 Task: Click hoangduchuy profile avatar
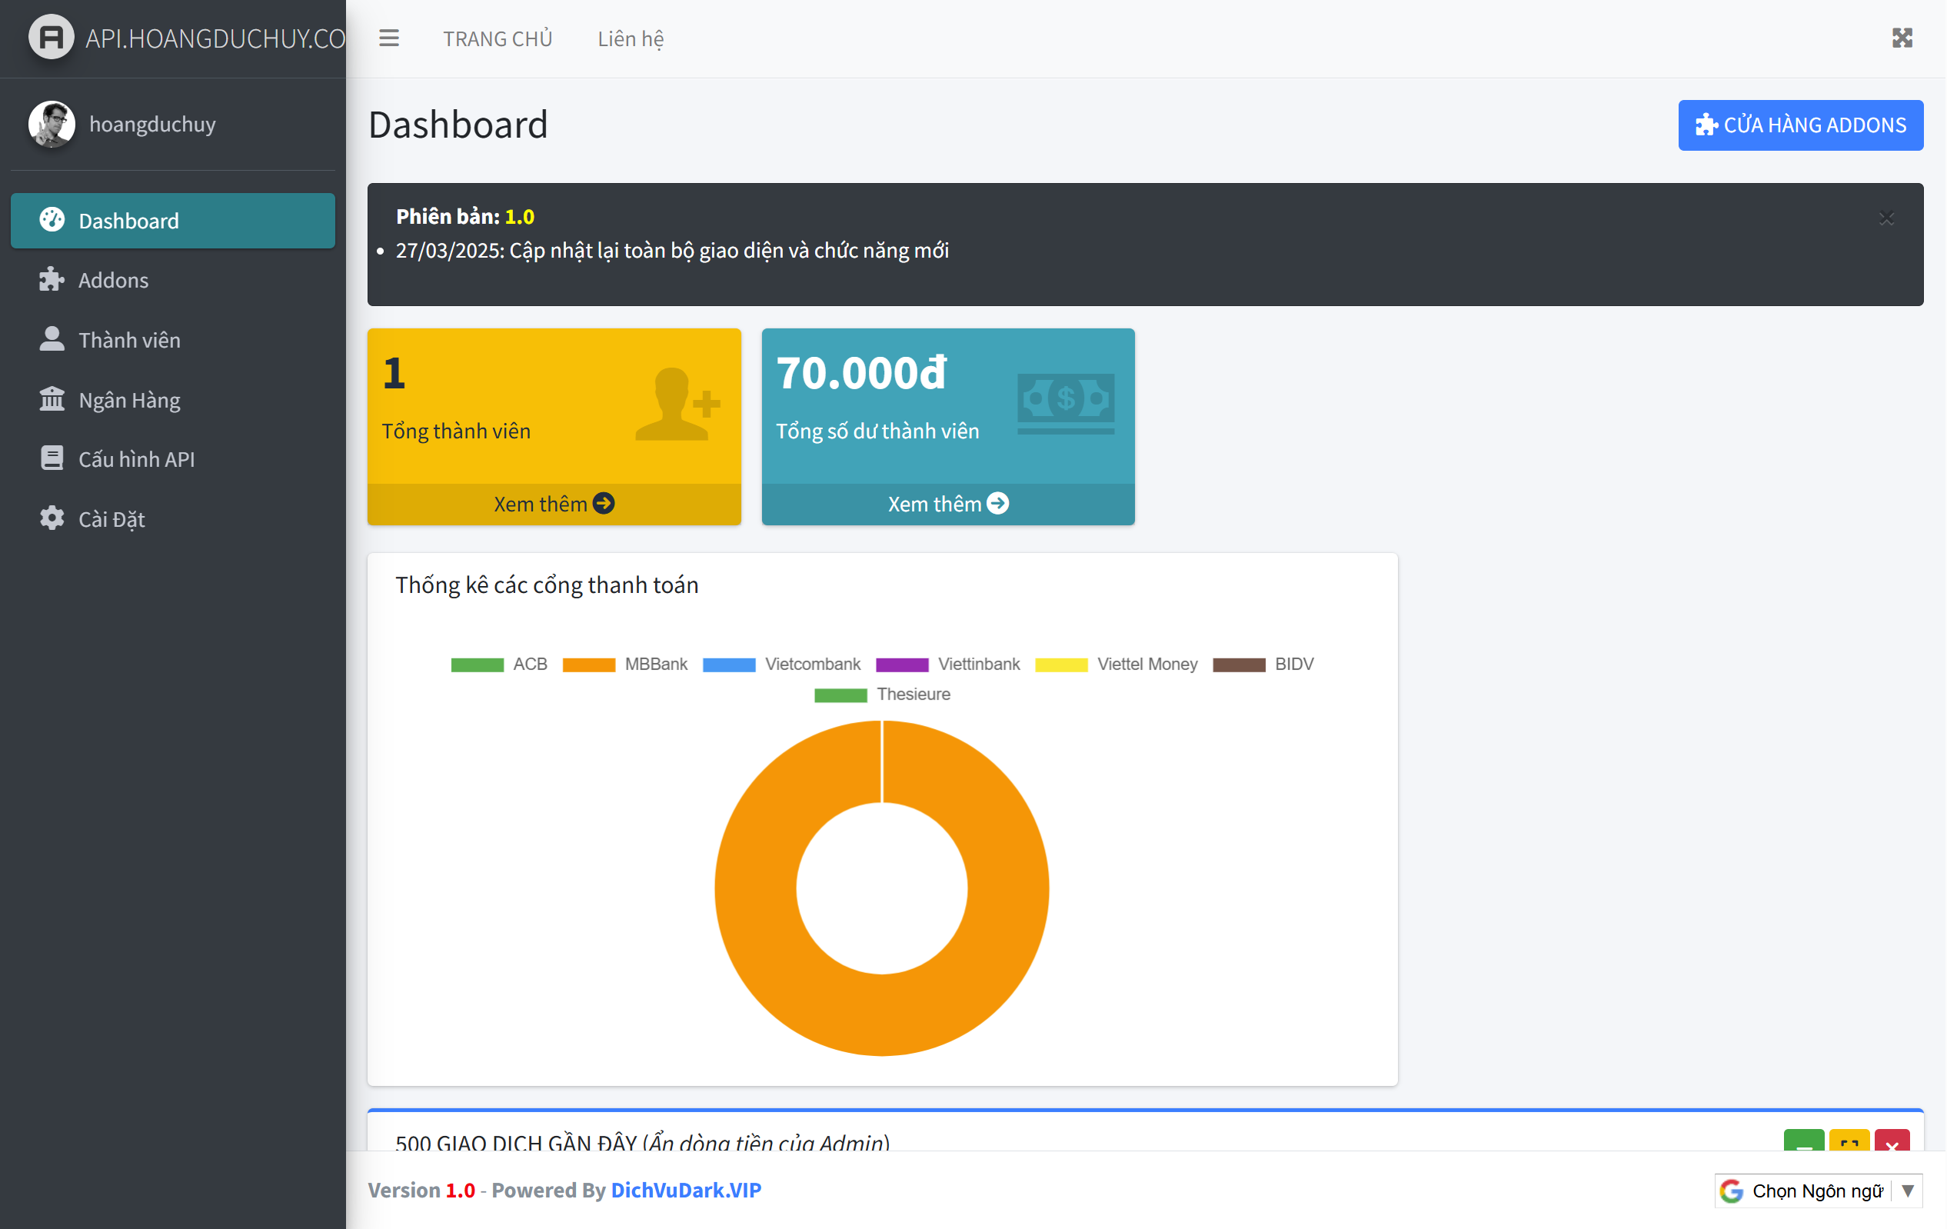coord(52,124)
